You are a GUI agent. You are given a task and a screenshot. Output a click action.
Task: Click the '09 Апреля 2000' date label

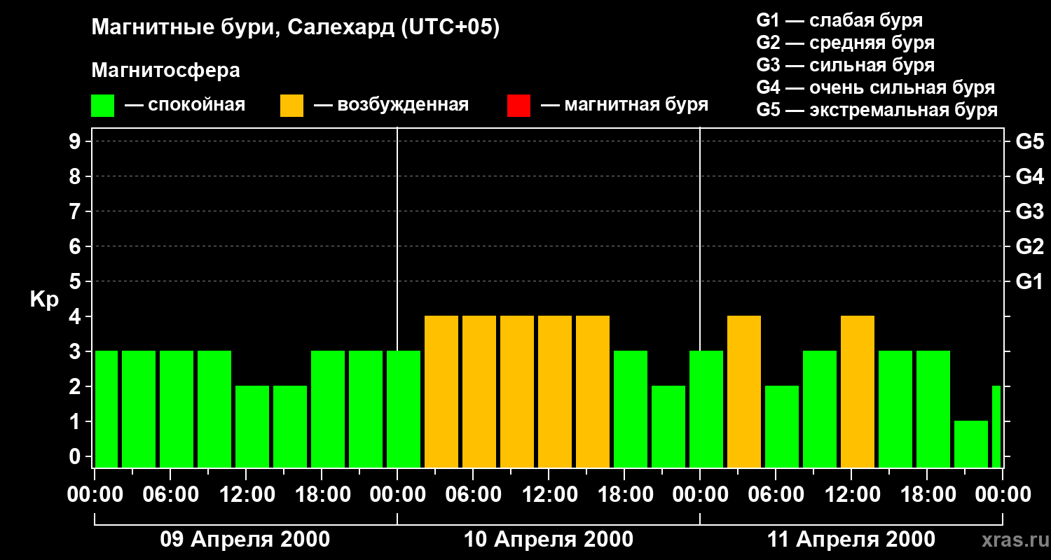pos(245,540)
